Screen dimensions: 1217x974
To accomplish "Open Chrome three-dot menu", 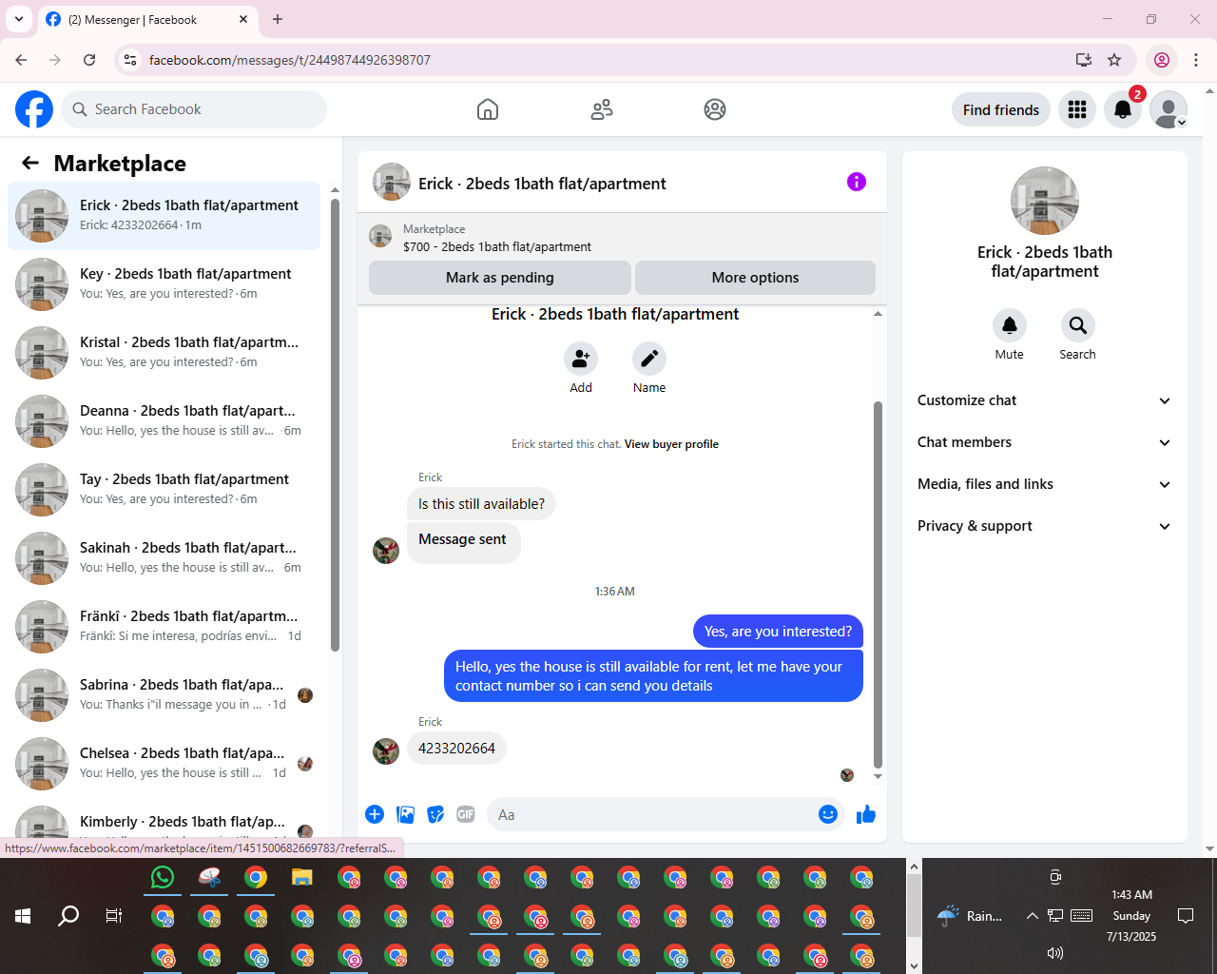I will (1196, 60).
